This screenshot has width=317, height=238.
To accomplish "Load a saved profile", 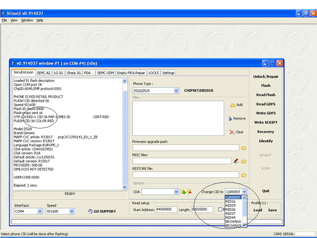I will click(258, 210).
